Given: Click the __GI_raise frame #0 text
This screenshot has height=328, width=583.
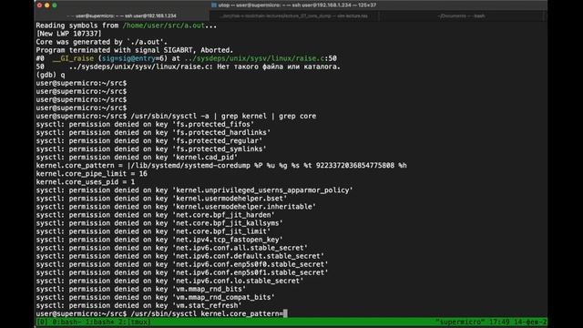Looking at the screenshot, I should click(73, 58).
